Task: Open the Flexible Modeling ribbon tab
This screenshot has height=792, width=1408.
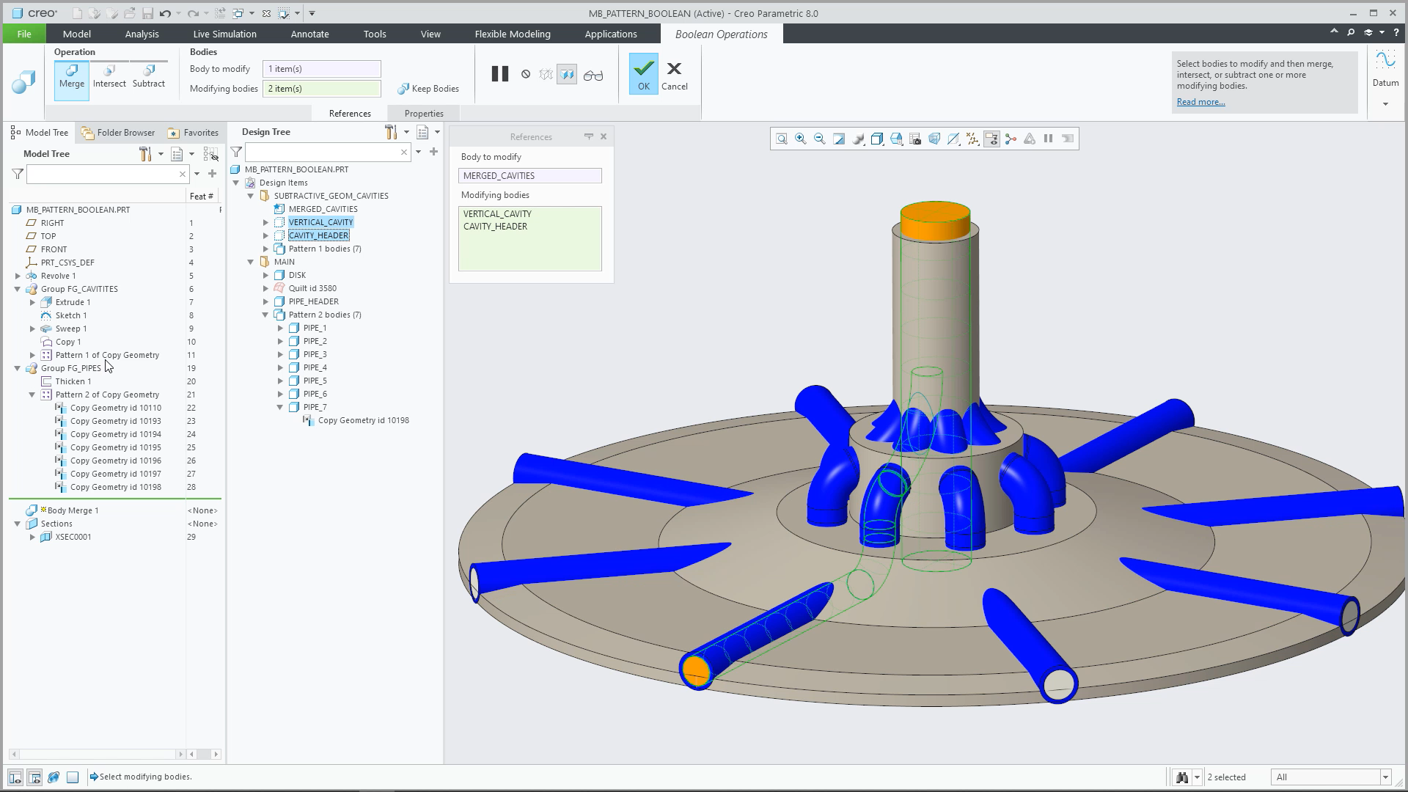Action: pos(513,34)
